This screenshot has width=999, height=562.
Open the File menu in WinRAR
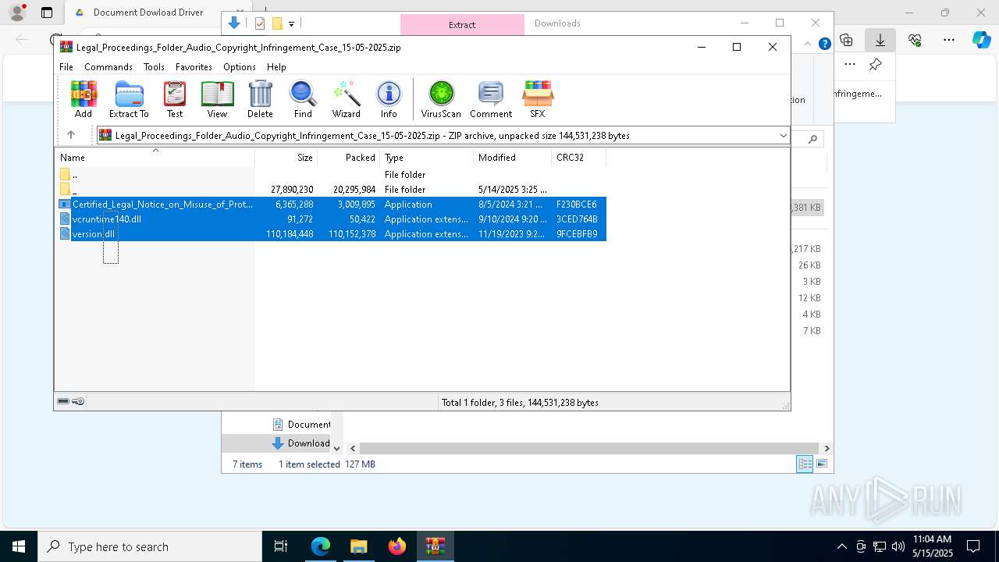(x=66, y=67)
